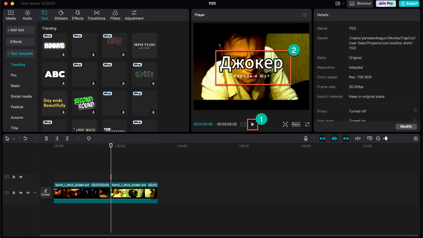Hide the text track with the eye icon
The image size is (423, 238).
[21, 177]
